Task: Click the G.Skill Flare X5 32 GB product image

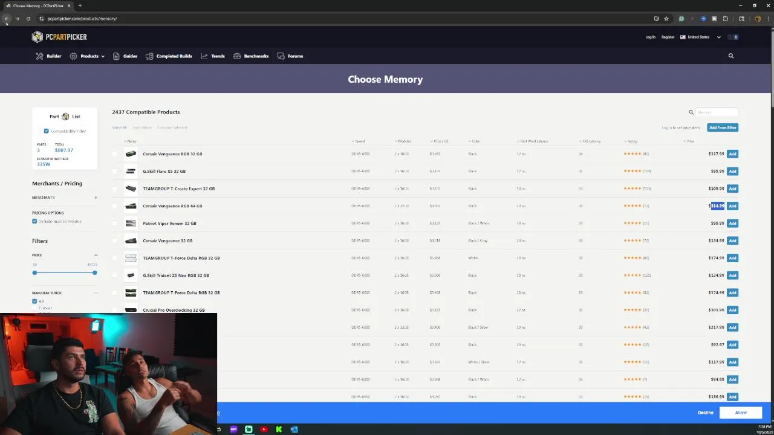Action: point(131,172)
